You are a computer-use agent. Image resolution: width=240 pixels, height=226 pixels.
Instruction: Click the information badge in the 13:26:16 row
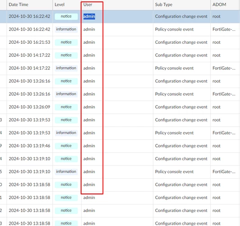66,94
